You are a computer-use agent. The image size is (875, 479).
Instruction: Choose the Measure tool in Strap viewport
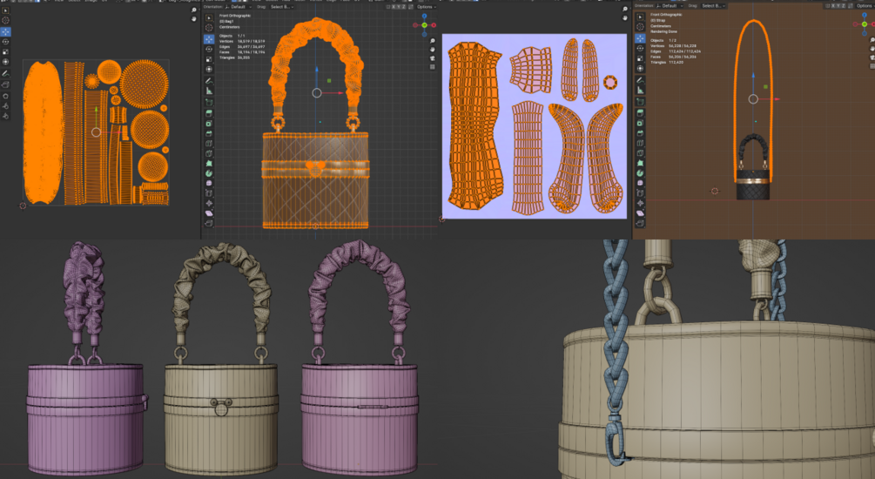(x=640, y=90)
